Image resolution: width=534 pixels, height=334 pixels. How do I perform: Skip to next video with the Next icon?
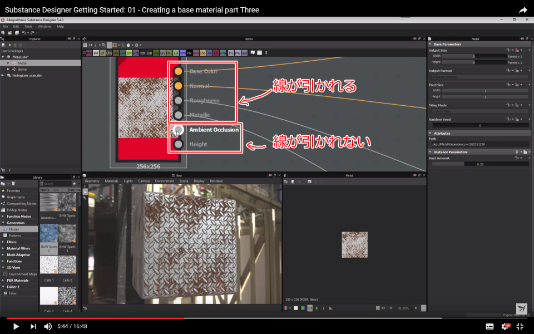pos(33,326)
